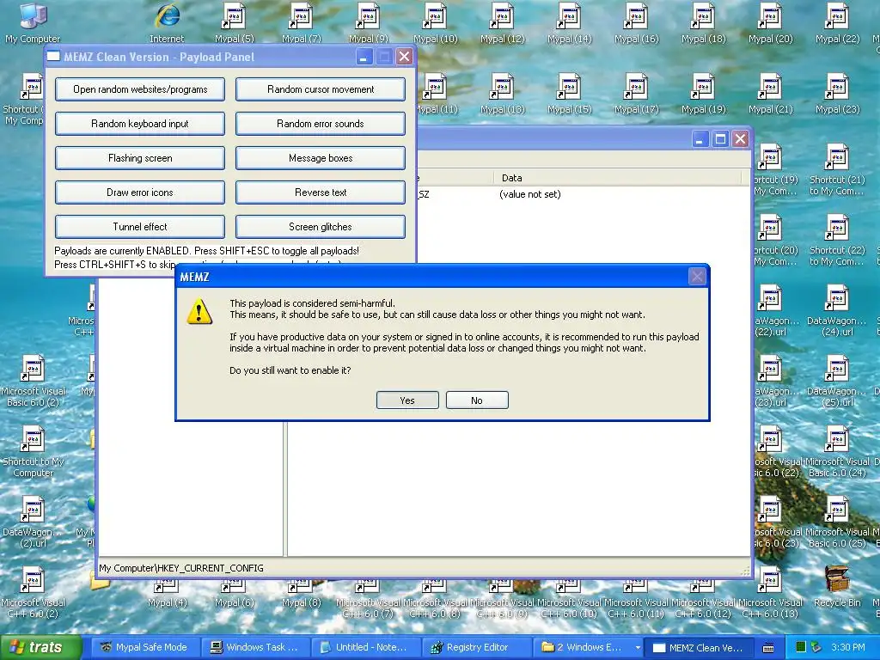This screenshot has width=880, height=660.
Task: Toggle the Draw error icons payload
Action: (140, 192)
